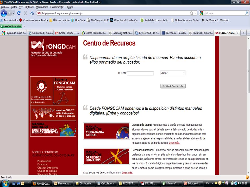Open the Ayuda menu
The width and height of the screenshot is (250, 187).
point(70,7)
